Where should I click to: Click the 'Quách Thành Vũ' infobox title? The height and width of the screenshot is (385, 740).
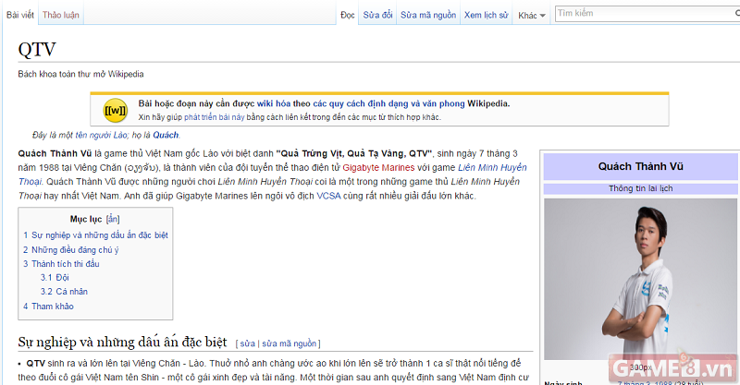coord(640,166)
